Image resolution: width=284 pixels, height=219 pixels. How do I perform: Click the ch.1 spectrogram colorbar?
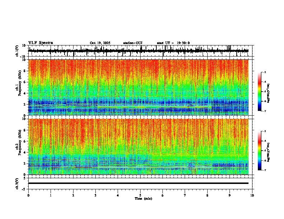(259, 92)
